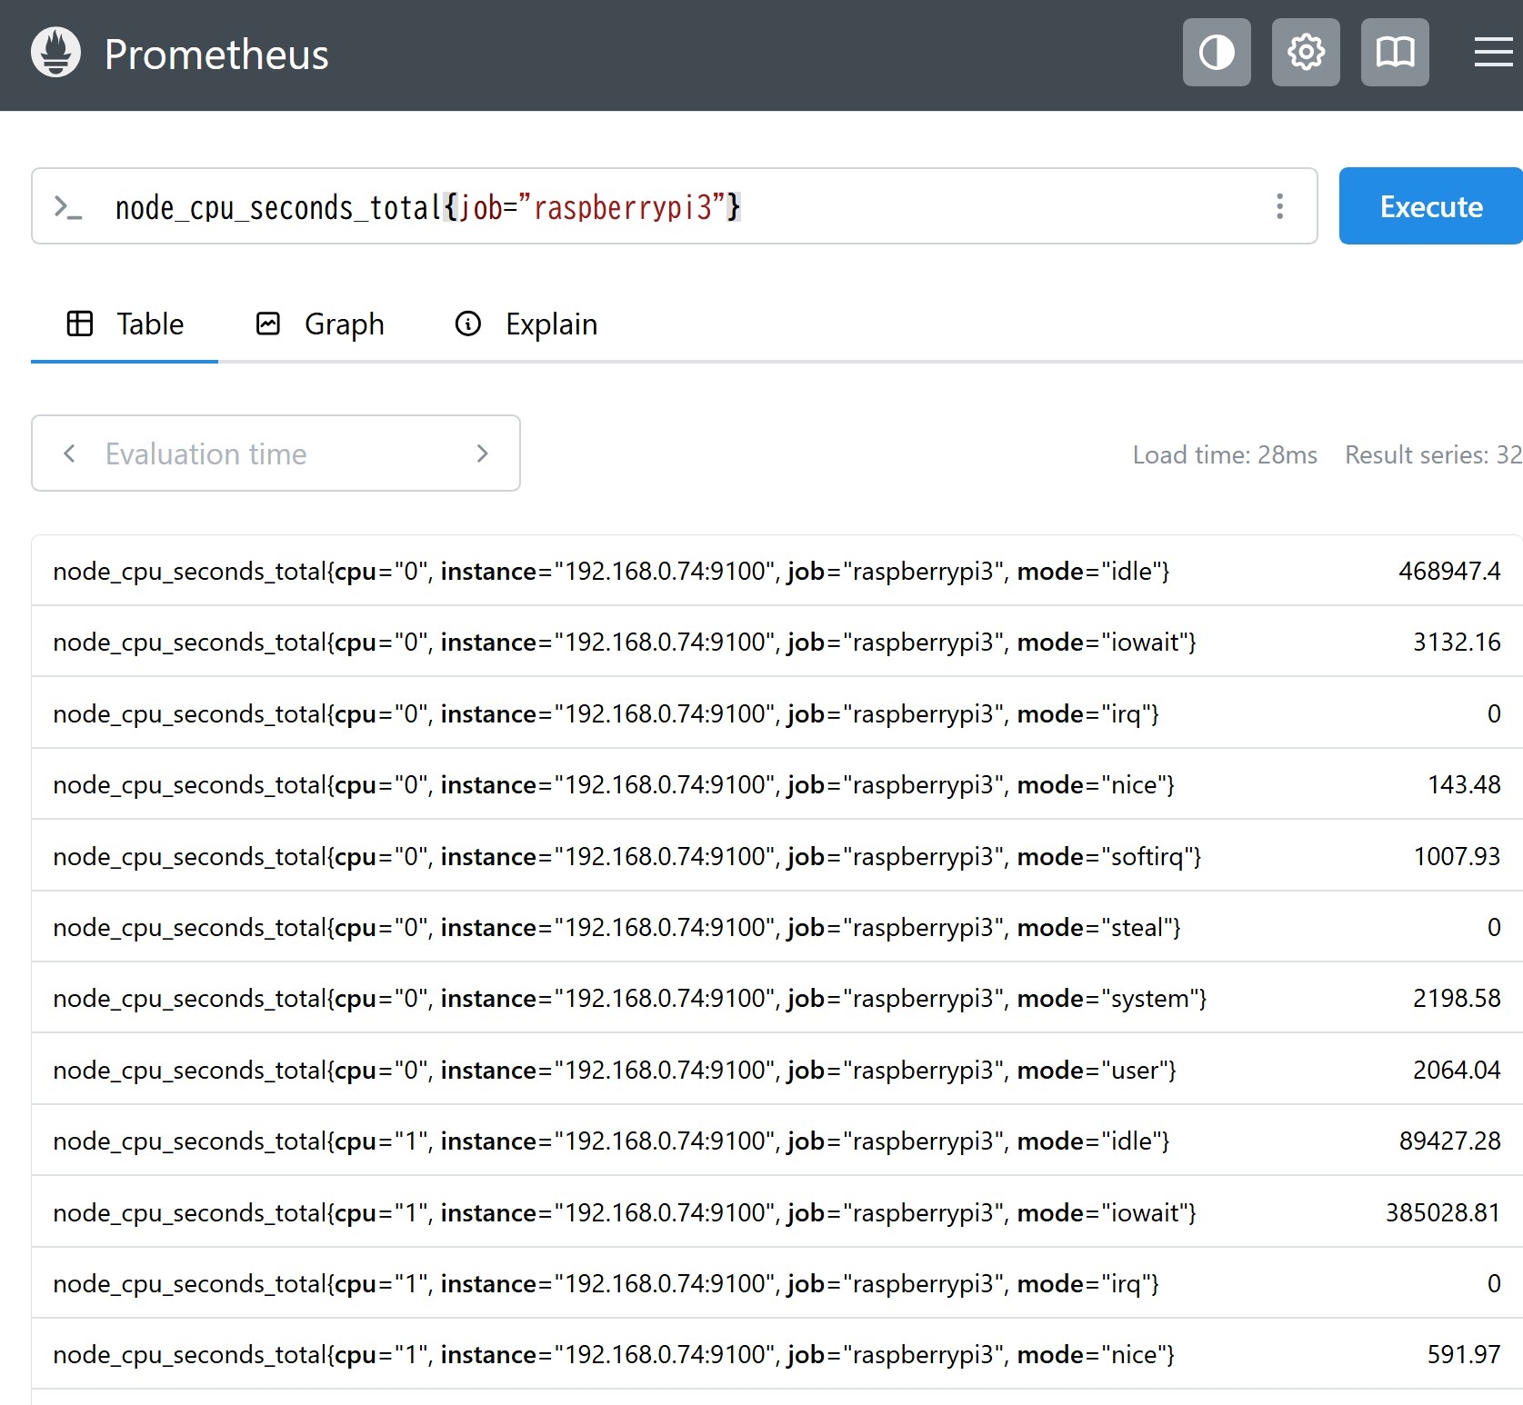Switch to the Graph tab

click(320, 324)
